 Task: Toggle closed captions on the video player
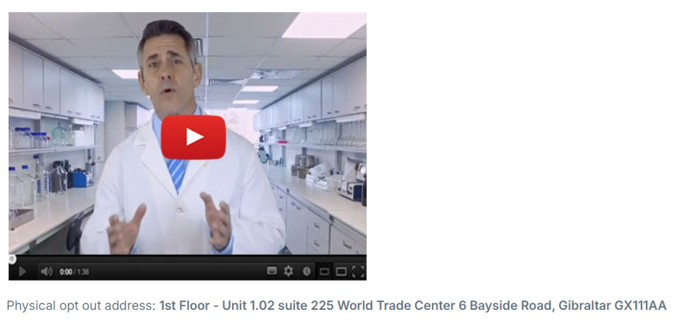pyautogui.click(x=272, y=271)
